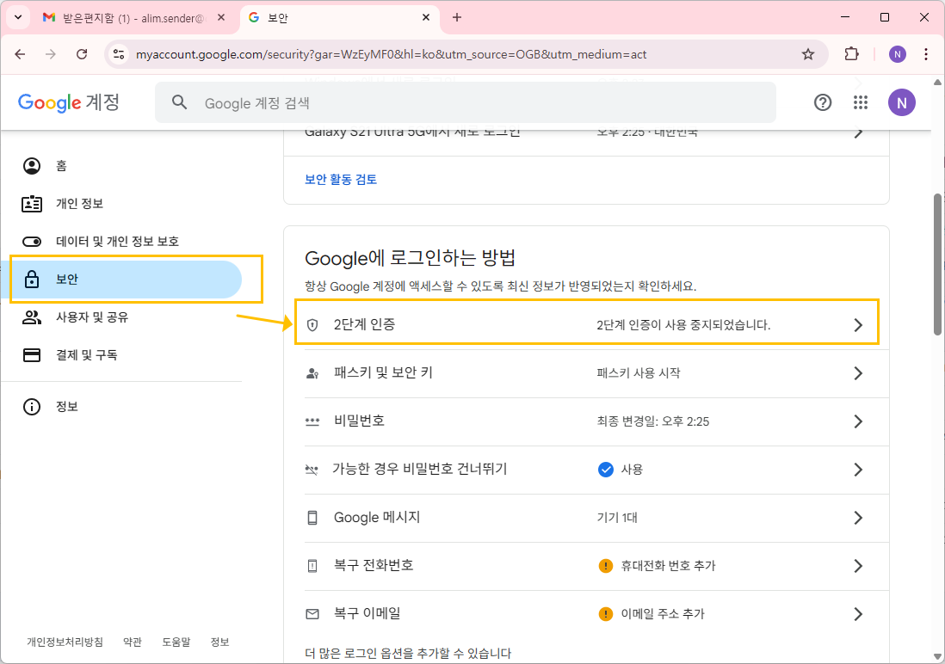This screenshot has width=945, height=664.
Task: Bookmark this page with the star icon
Action: [x=807, y=54]
